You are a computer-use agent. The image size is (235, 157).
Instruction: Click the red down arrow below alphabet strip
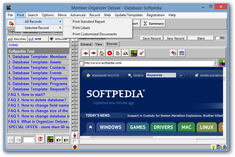click(75, 136)
